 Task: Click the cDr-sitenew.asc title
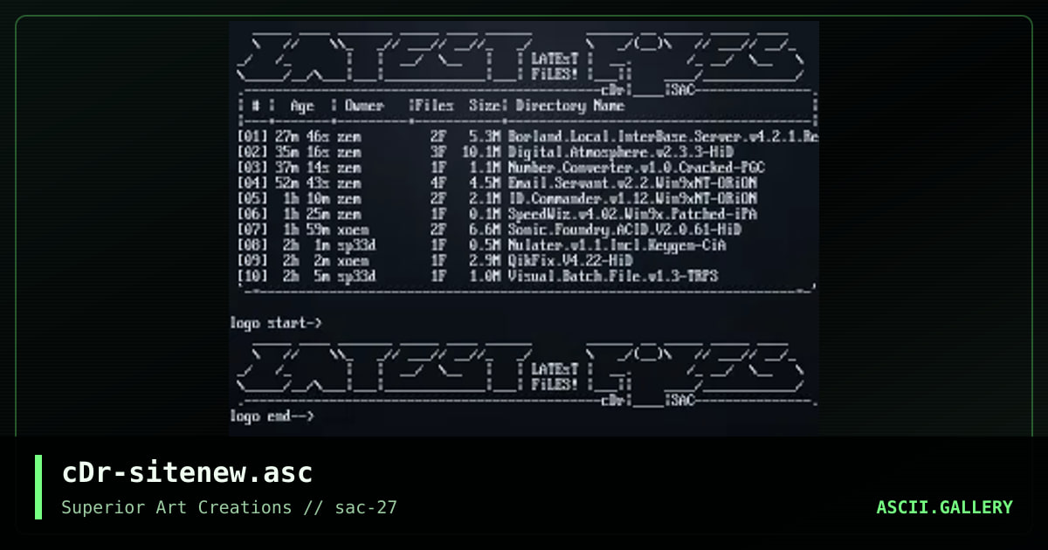[187, 472]
